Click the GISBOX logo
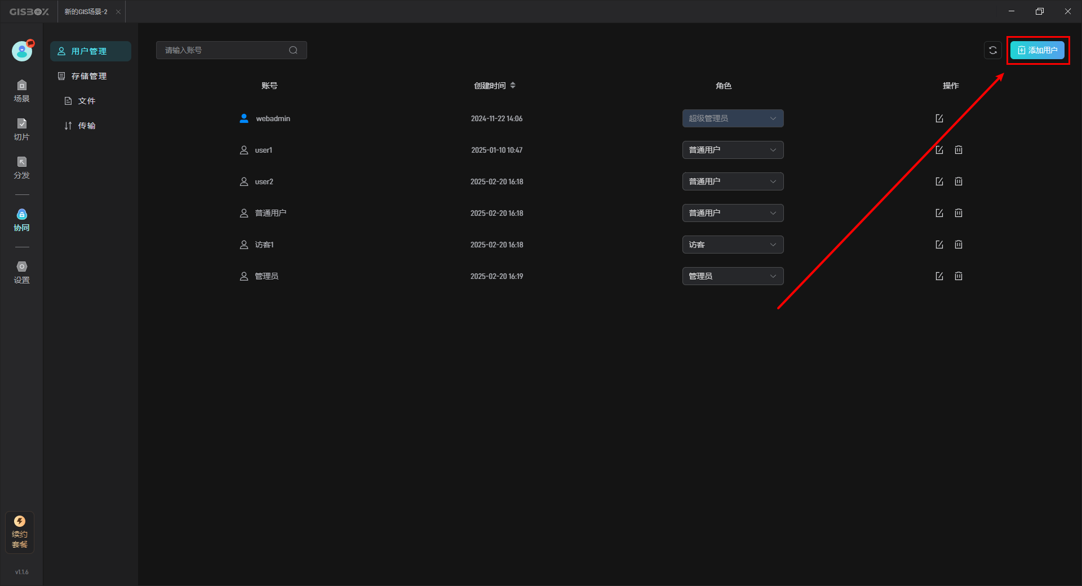Image resolution: width=1082 pixels, height=586 pixels. (x=29, y=12)
